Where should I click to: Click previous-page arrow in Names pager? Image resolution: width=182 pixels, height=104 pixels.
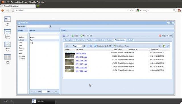(x=35, y=92)
